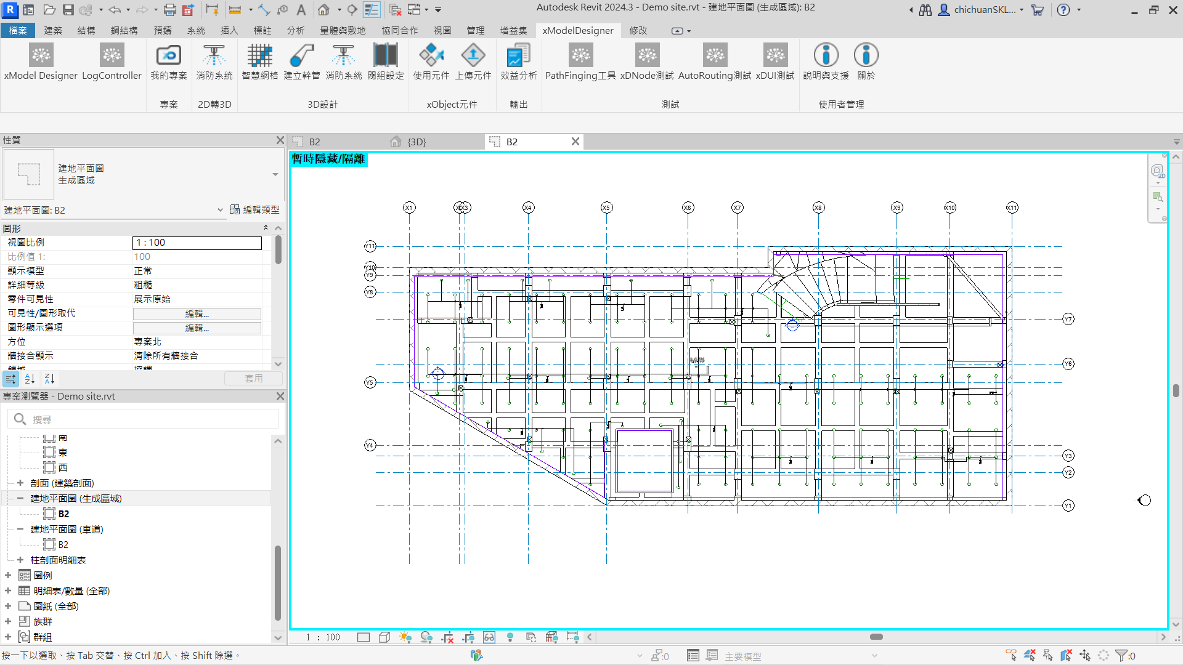Switch to the 系統 ribbon tab

tap(196, 30)
